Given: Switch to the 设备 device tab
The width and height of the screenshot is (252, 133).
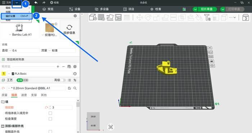Looking at the screenshot, I should [x=75, y=9].
